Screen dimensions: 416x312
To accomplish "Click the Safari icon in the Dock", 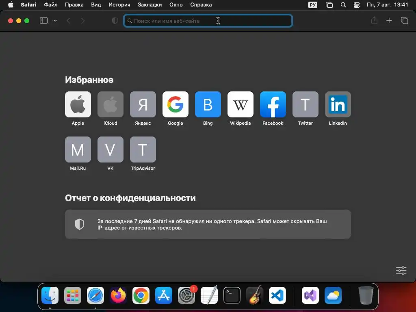I will 95,295.
